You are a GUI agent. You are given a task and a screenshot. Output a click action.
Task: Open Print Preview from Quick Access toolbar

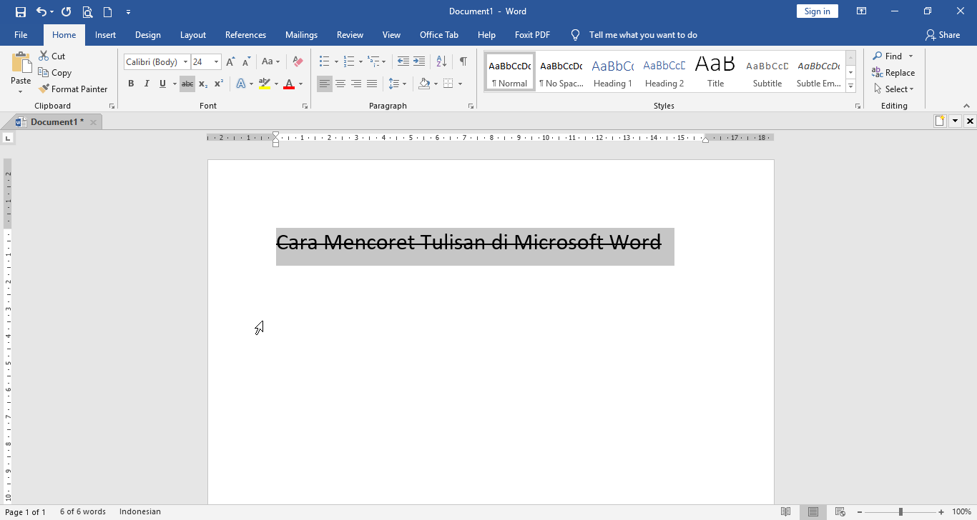tap(87, 11)
